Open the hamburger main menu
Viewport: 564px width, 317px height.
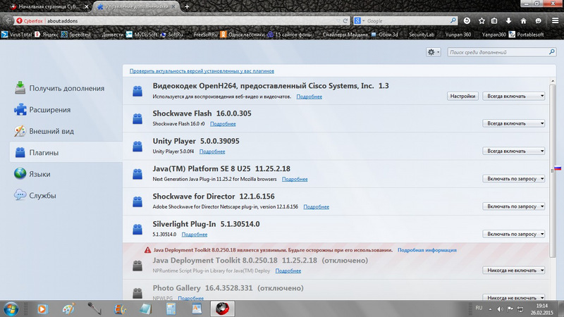pyautogui.click(x=555, y=21)
